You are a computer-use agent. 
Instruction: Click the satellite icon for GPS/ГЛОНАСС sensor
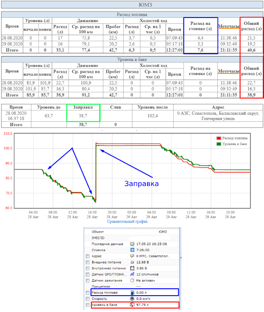(132, 274)
